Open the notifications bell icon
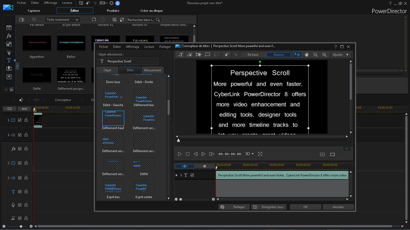Image resolution: width=410 pixels, height=230 pixels. tap(118, 3)
